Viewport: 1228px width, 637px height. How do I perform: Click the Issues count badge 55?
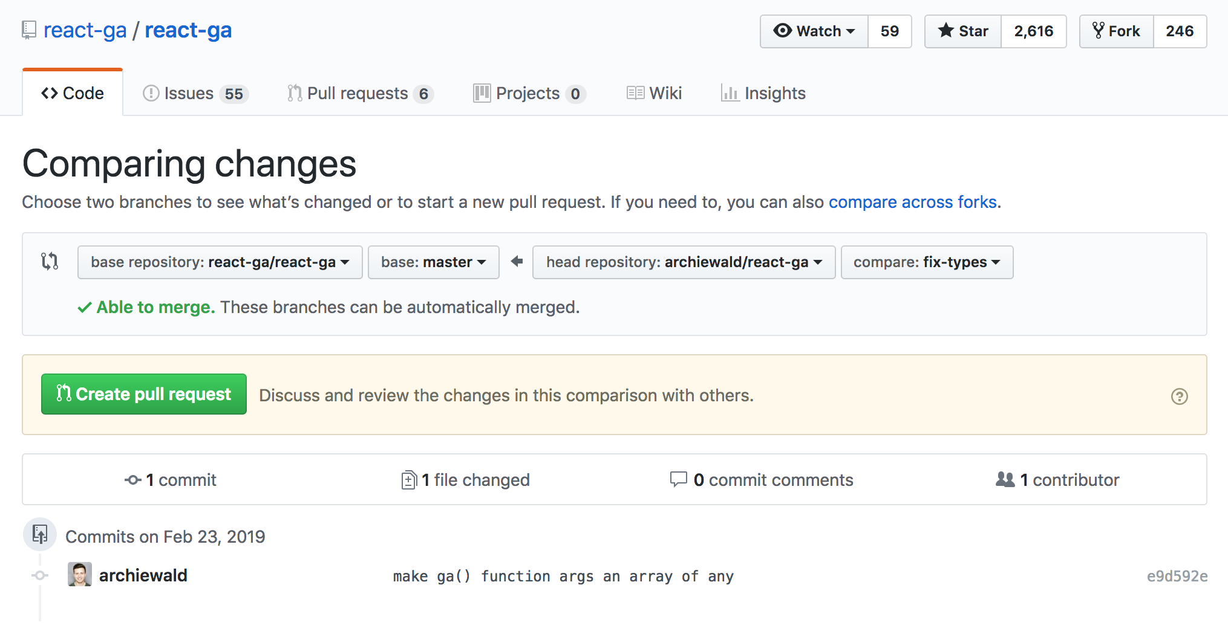pos(234,94)
